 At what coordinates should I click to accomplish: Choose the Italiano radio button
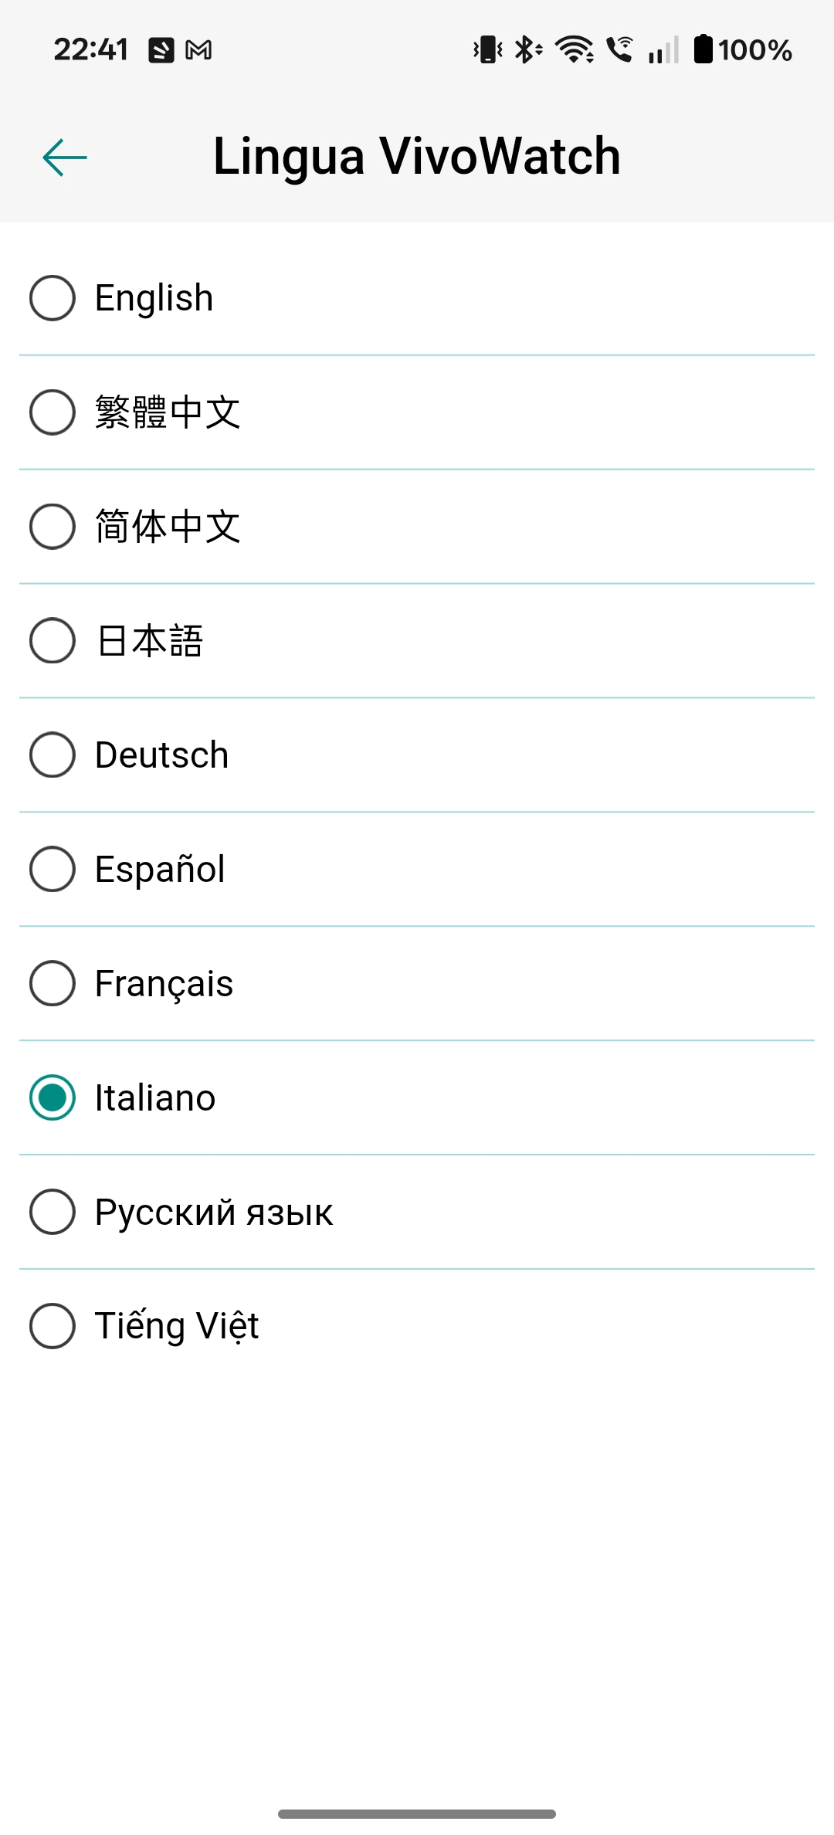click(53, 1098)
